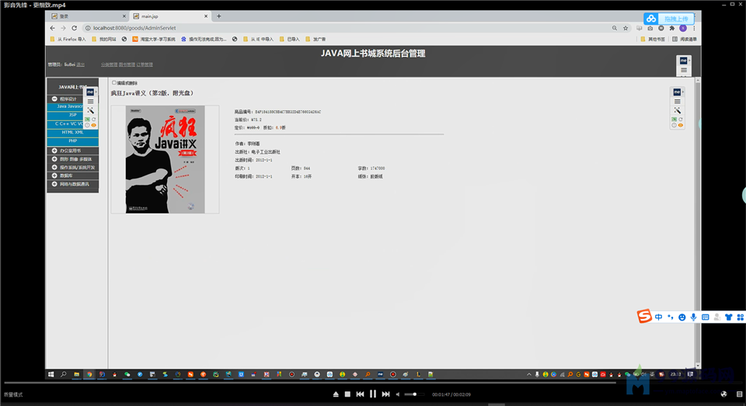Click the blue cloud drag-upload widget icon
746x406 pixels.
pyautogui.click(x=651, y=19)
